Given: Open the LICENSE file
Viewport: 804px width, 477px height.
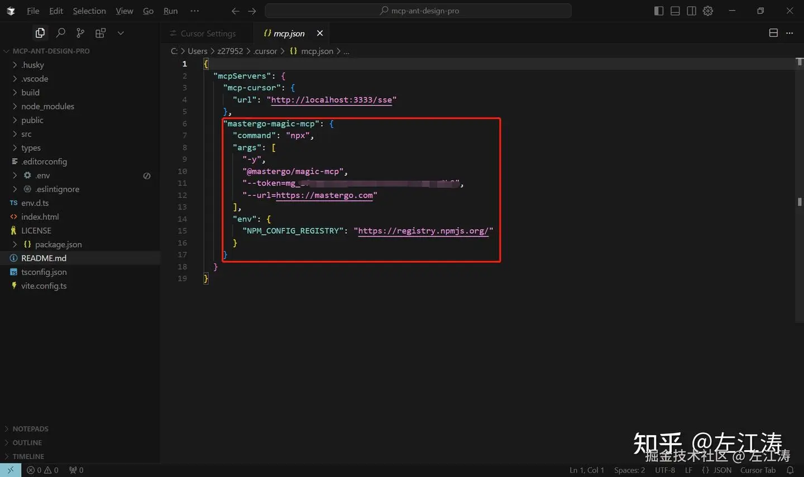Looking at the screenshot, I should click(80, 230).
